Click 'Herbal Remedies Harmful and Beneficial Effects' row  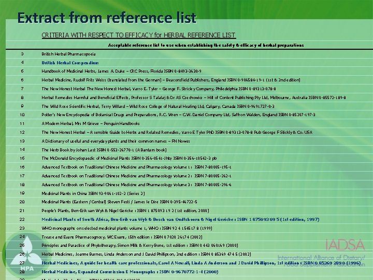[x=194, y=97]
